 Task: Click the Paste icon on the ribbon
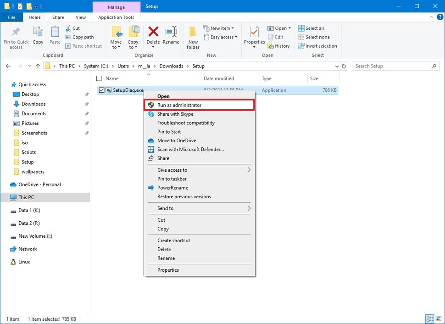(x=55, y=36)
